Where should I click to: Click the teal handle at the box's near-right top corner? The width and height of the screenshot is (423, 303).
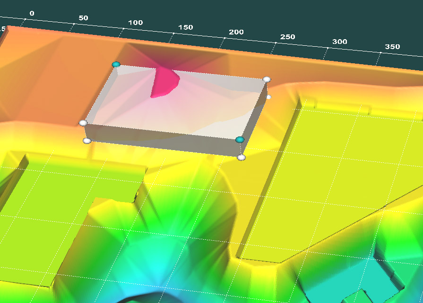click(240, 140)
